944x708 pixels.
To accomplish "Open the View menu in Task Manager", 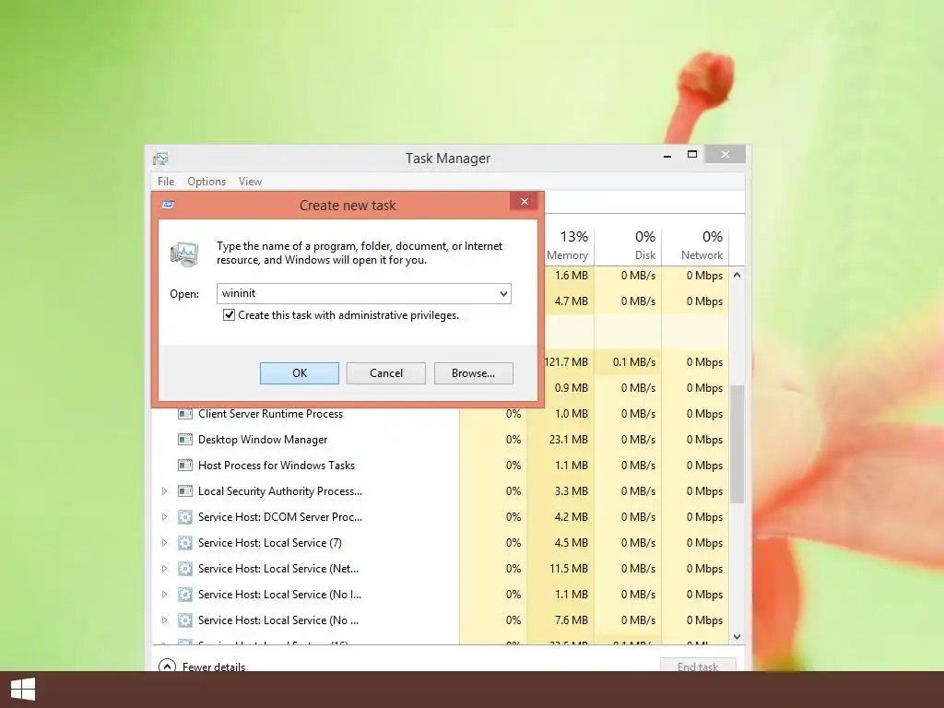I will (250, 182).
